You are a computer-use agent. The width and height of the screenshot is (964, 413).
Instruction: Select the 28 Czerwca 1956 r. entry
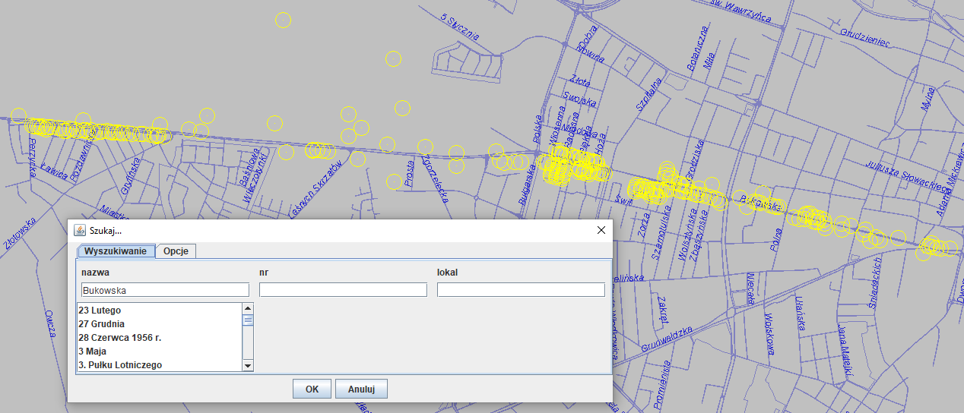tap(119, 338)
